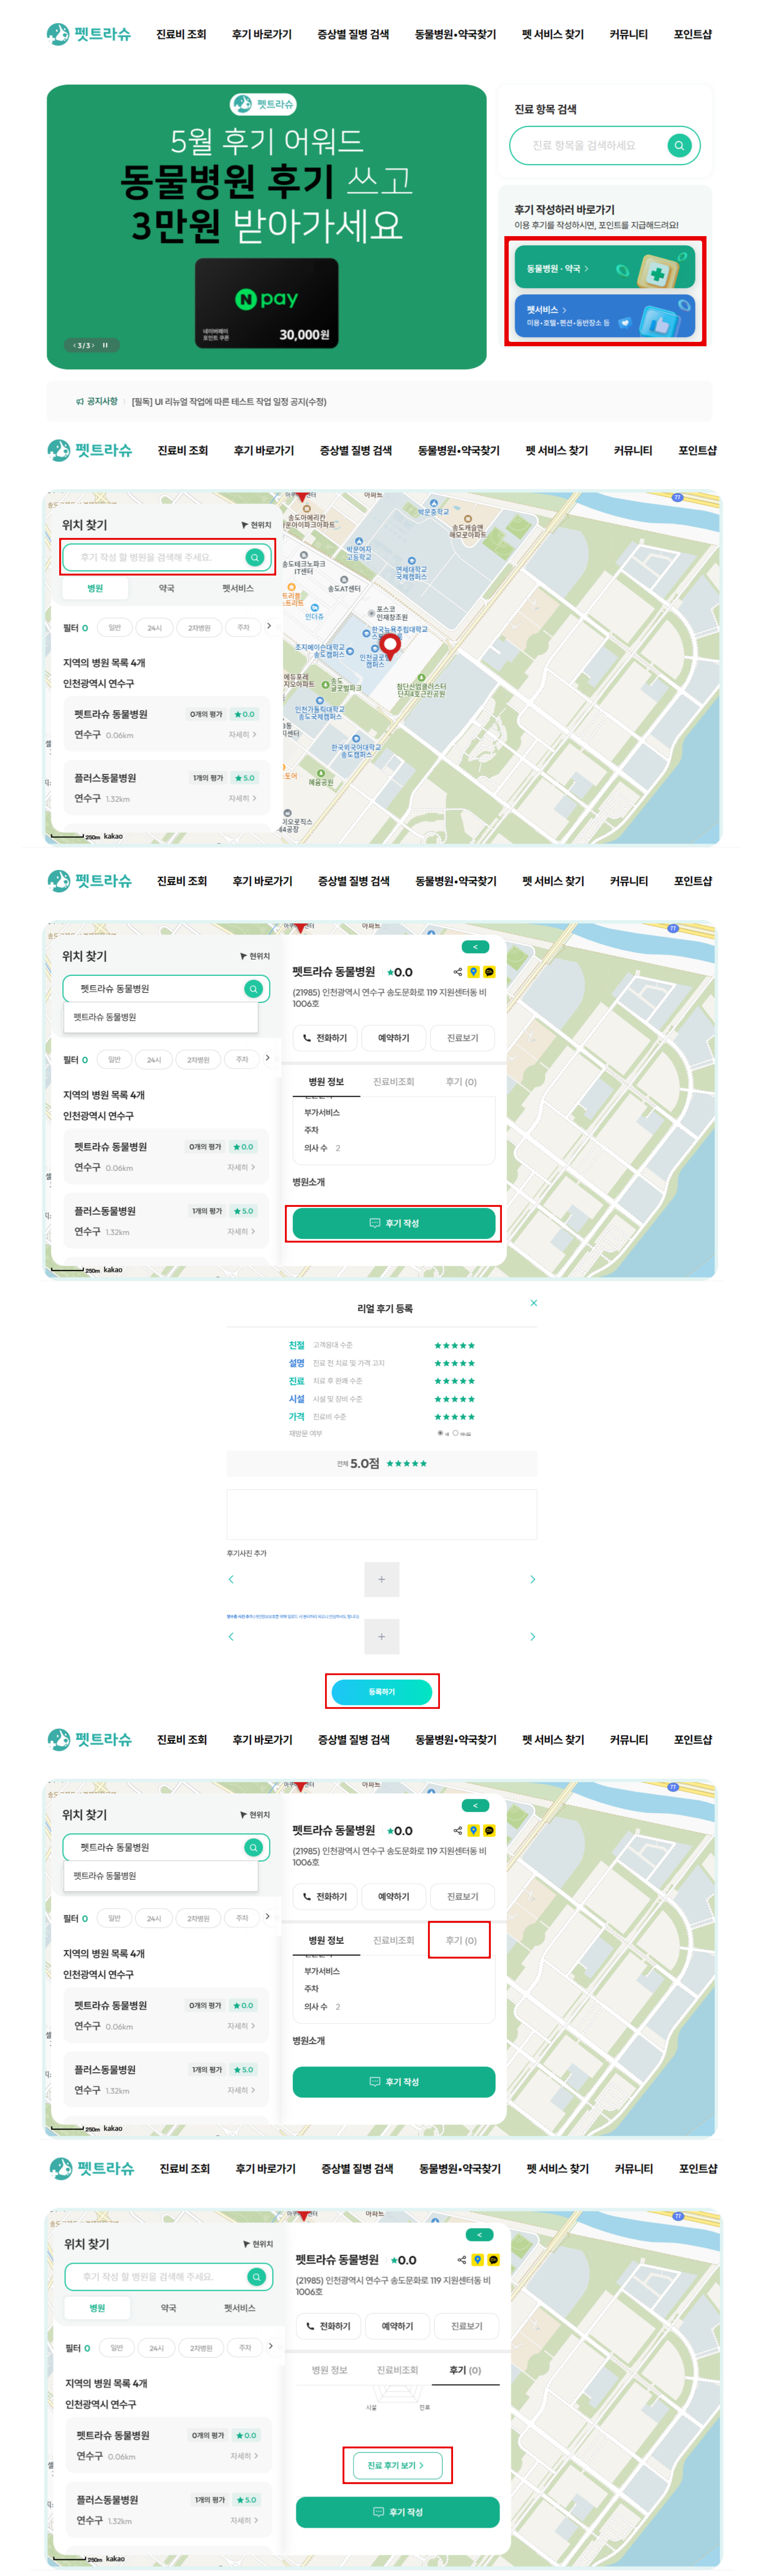Image resolution: width=763 pixels, height=2576 pixels.
Task: Open 후기 바로가기 in header above green banner
Action: 262,34
